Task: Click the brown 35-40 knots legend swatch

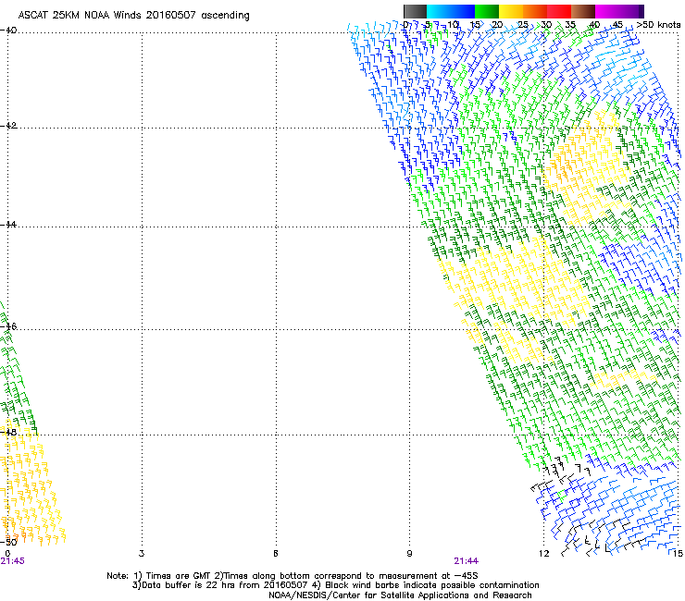Action: point(583,11)
